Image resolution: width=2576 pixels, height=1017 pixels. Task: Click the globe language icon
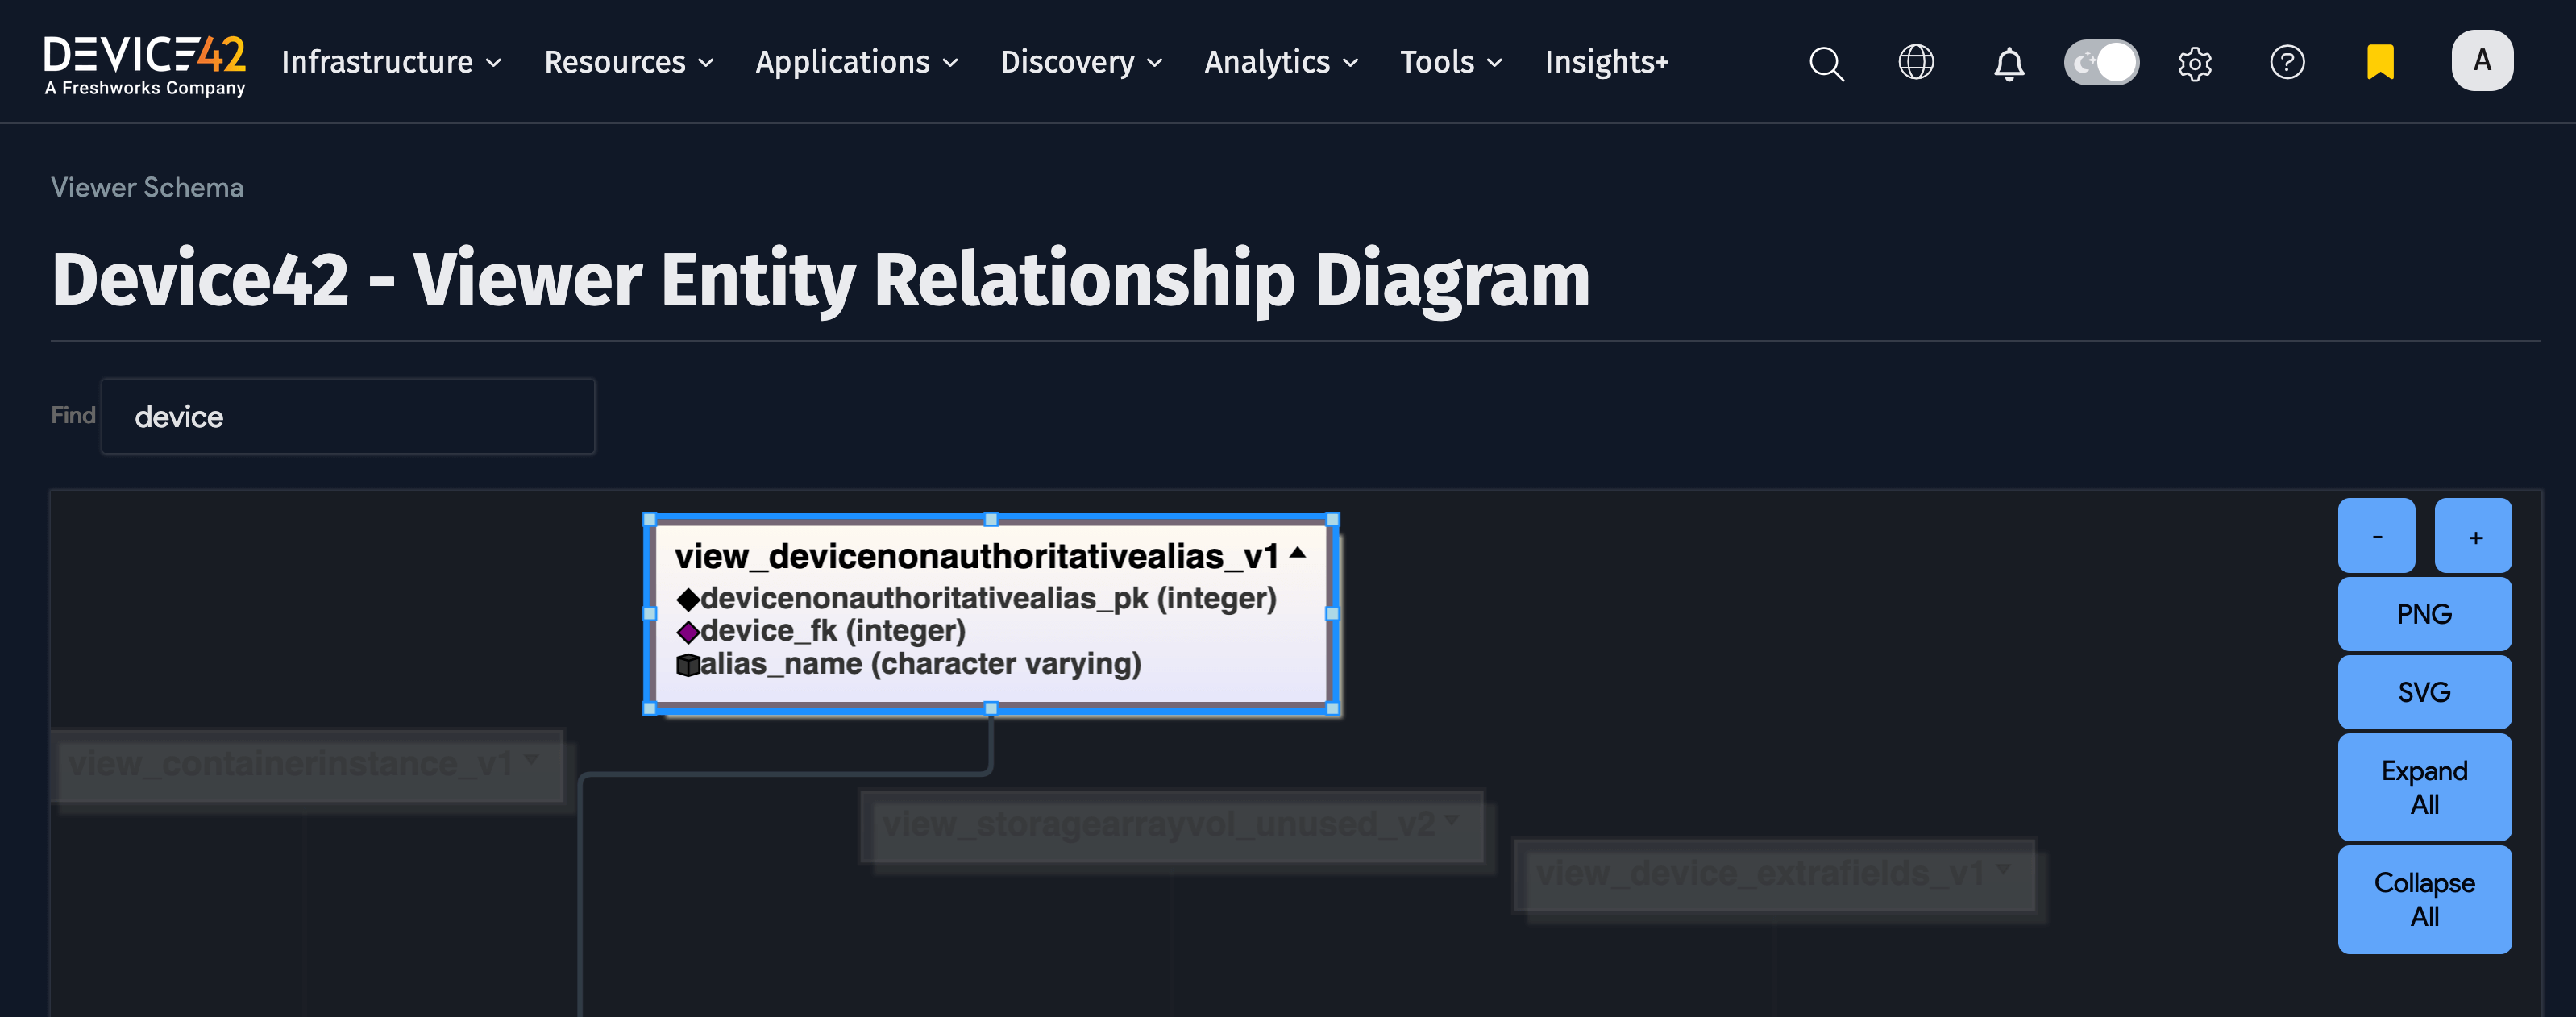[x=1915, y=62]
